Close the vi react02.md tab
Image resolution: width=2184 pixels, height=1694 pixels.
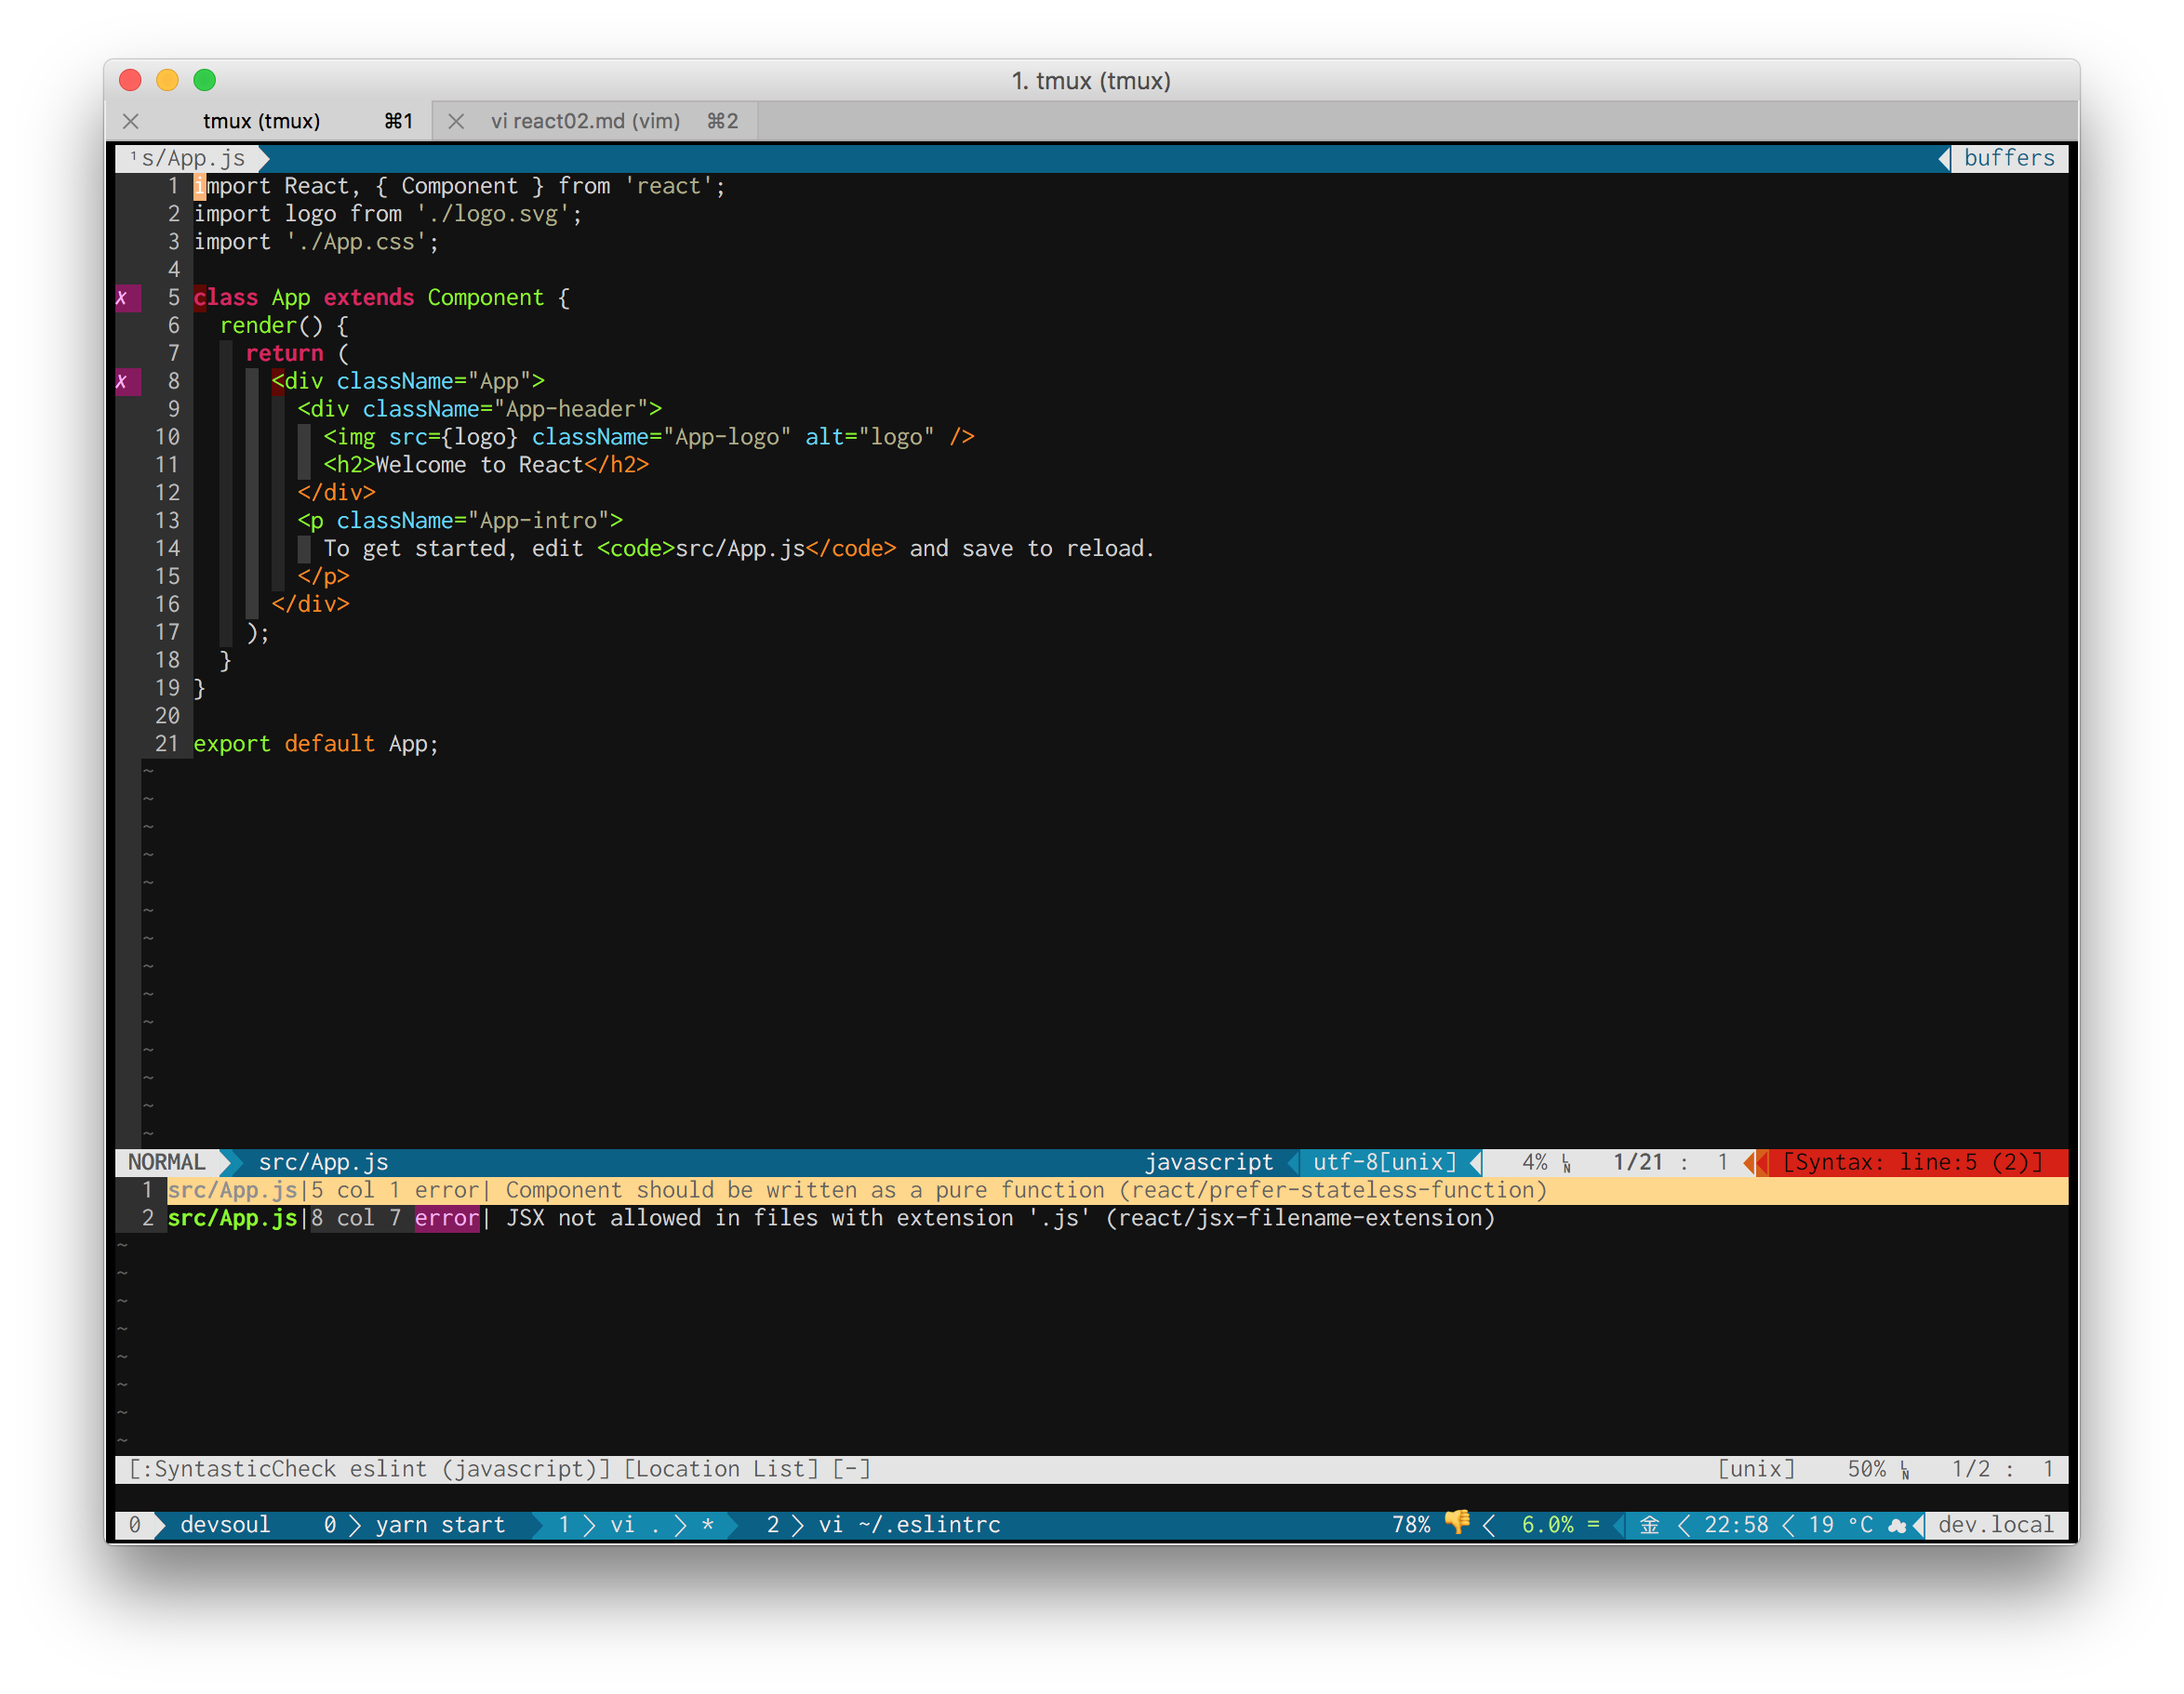(x=456, y=121)
